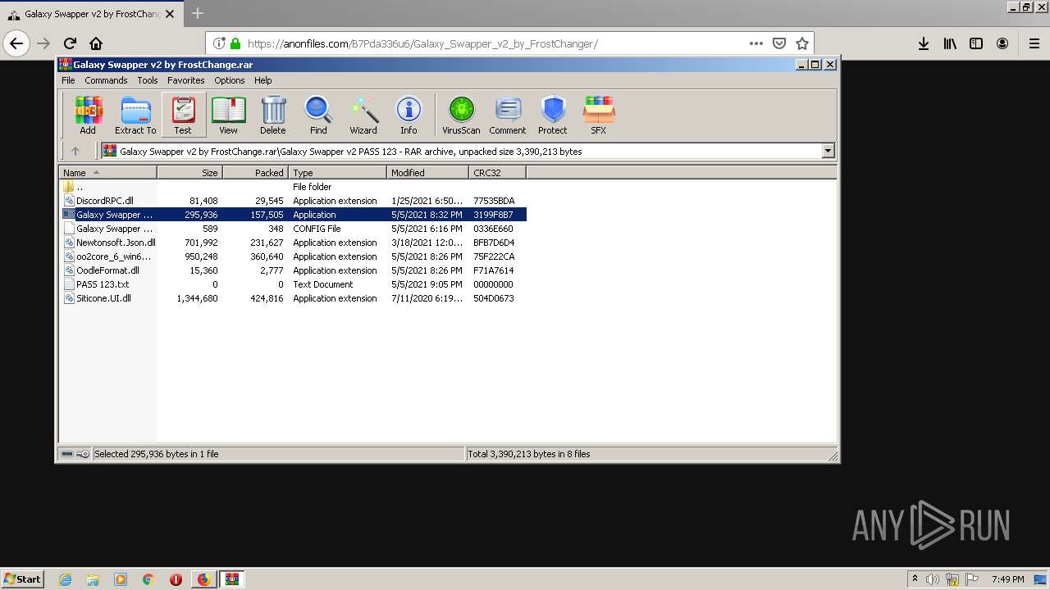This screenshot has width=1050, height=590.
Task: Go up one folder level arrow
Action: pos(75,151)
